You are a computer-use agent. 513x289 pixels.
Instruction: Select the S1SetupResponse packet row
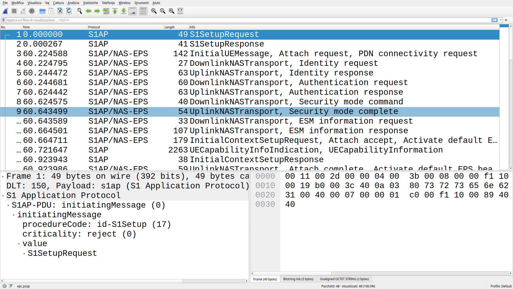pyautogui.click(x=250, y=44)
